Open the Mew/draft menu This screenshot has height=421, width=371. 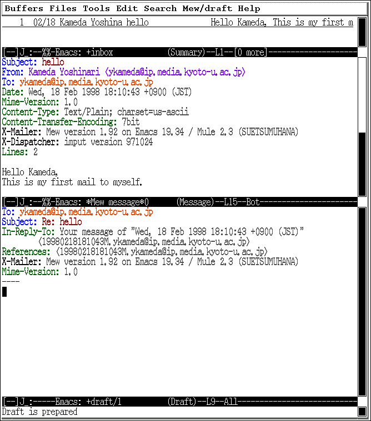click(207, 8)
